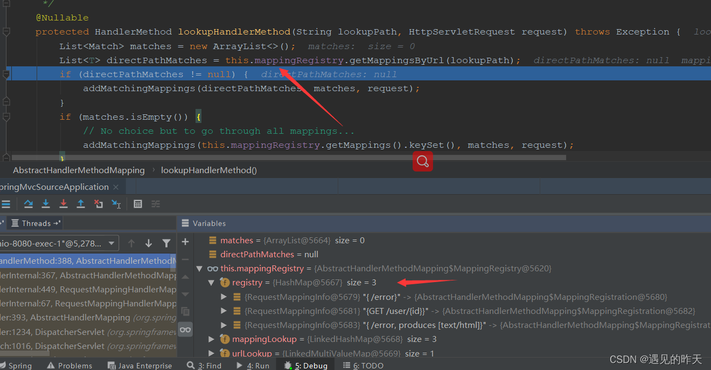Screen dimensions: 711x370
Task: Close the SpringMvcSourceApplication debug tab
Action: (116, 187)
